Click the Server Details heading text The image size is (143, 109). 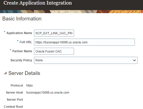(24, 73)
